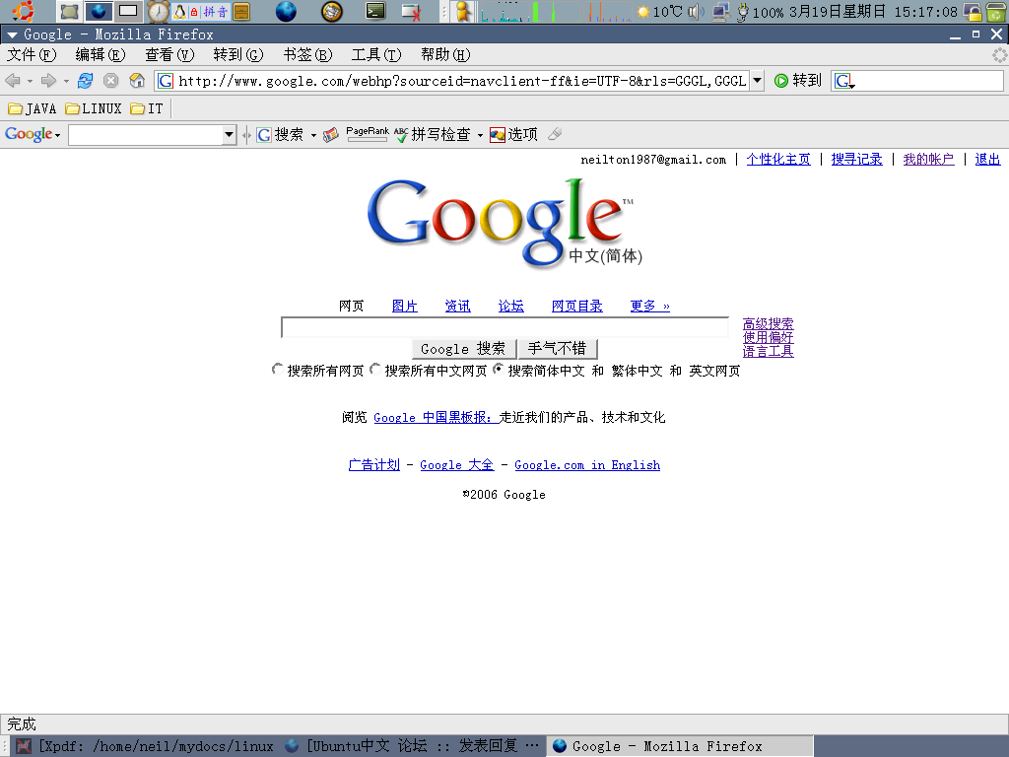1009x757 pixels.
Task: Open the Google toolbar logo menu
Action: (33, 134)
